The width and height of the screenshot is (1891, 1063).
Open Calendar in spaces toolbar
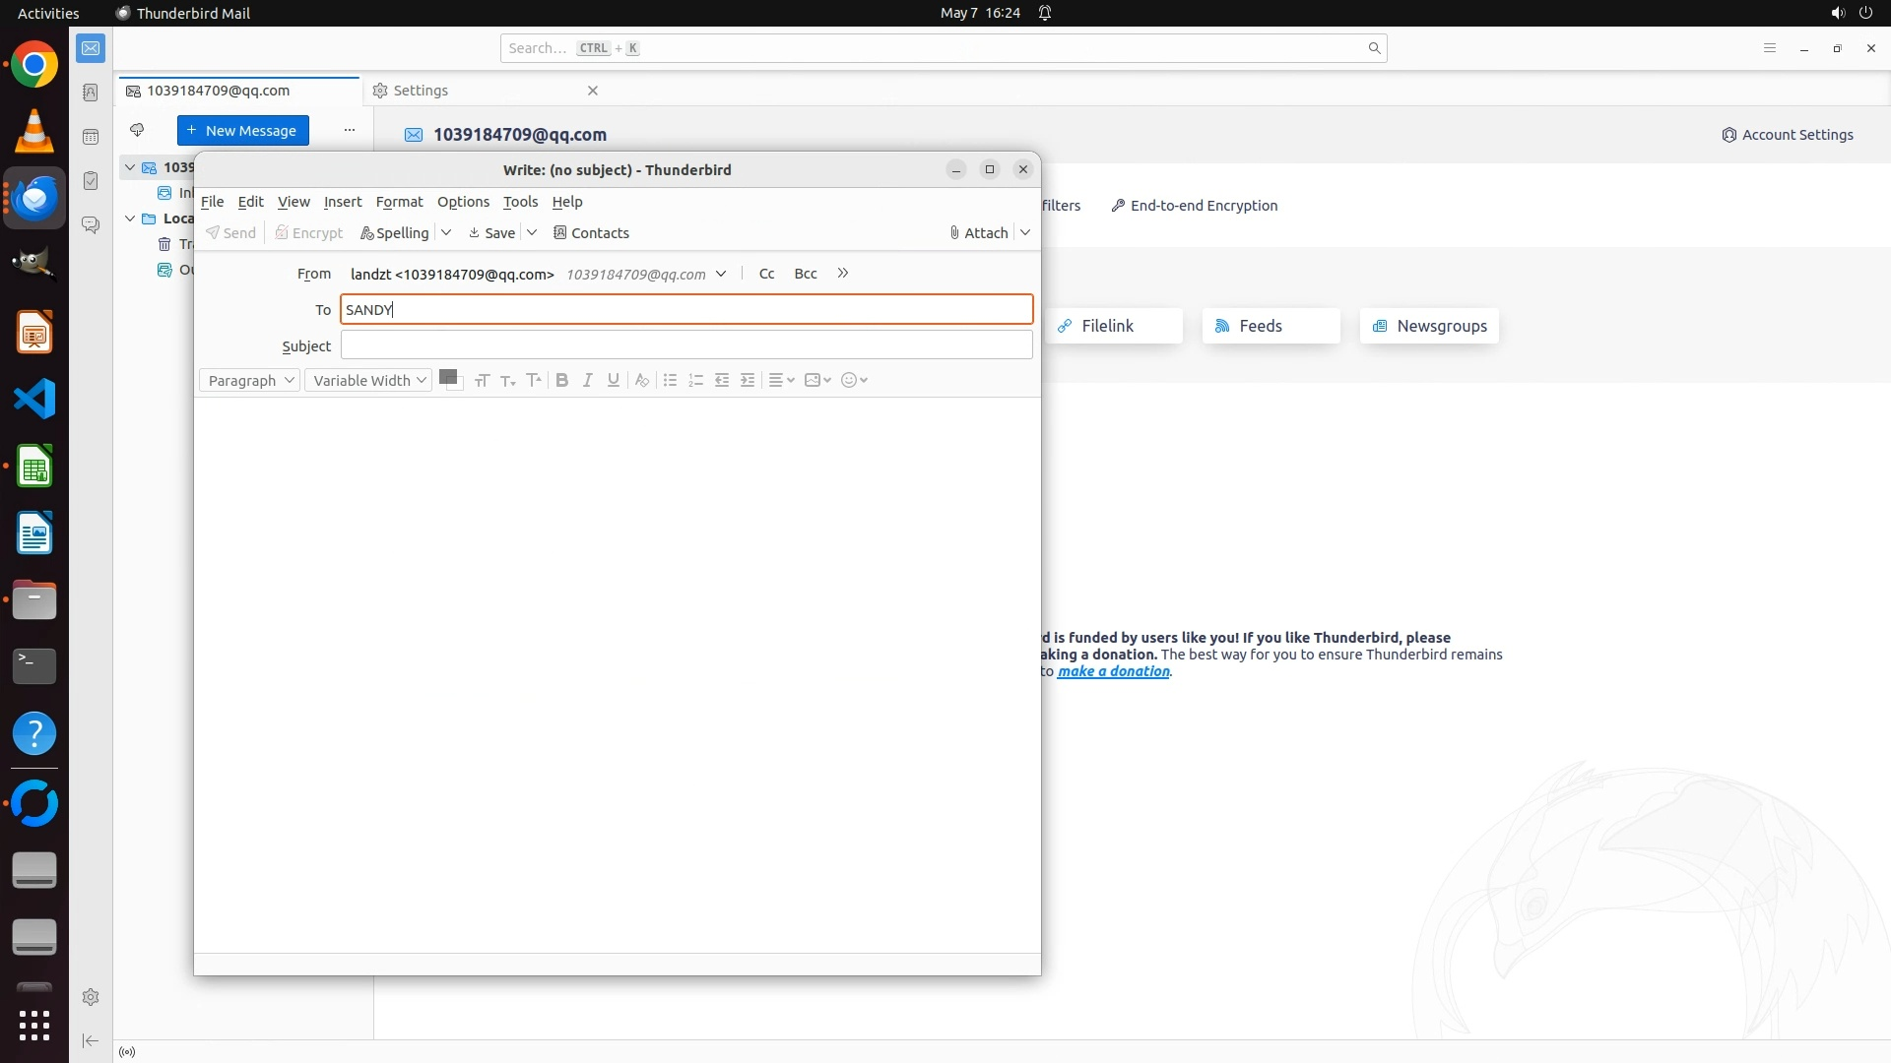[91, 137]
